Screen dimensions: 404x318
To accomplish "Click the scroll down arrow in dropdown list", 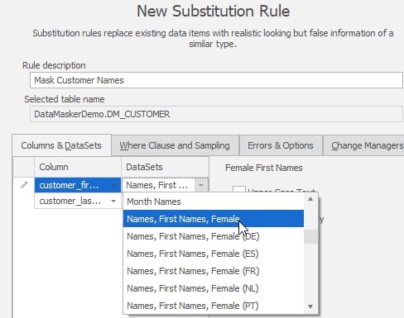I will (310, 306).
